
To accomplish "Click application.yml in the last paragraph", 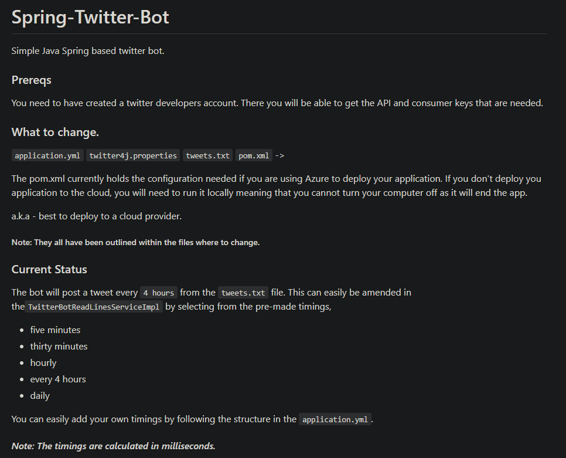I will tap(335, 419).
